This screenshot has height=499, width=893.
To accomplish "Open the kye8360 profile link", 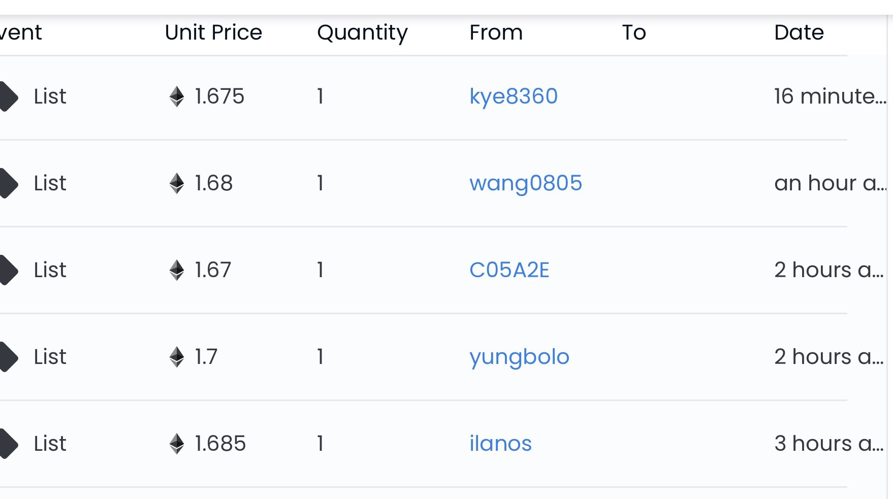I will pyautogui.click(x=514, y=96).
